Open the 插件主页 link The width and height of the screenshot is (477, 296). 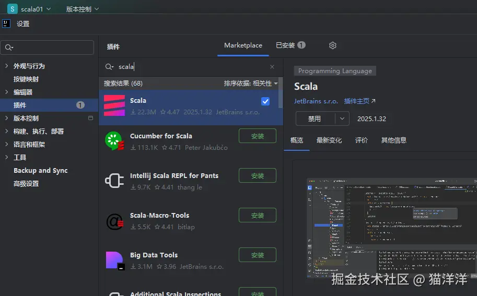[359, 101]
